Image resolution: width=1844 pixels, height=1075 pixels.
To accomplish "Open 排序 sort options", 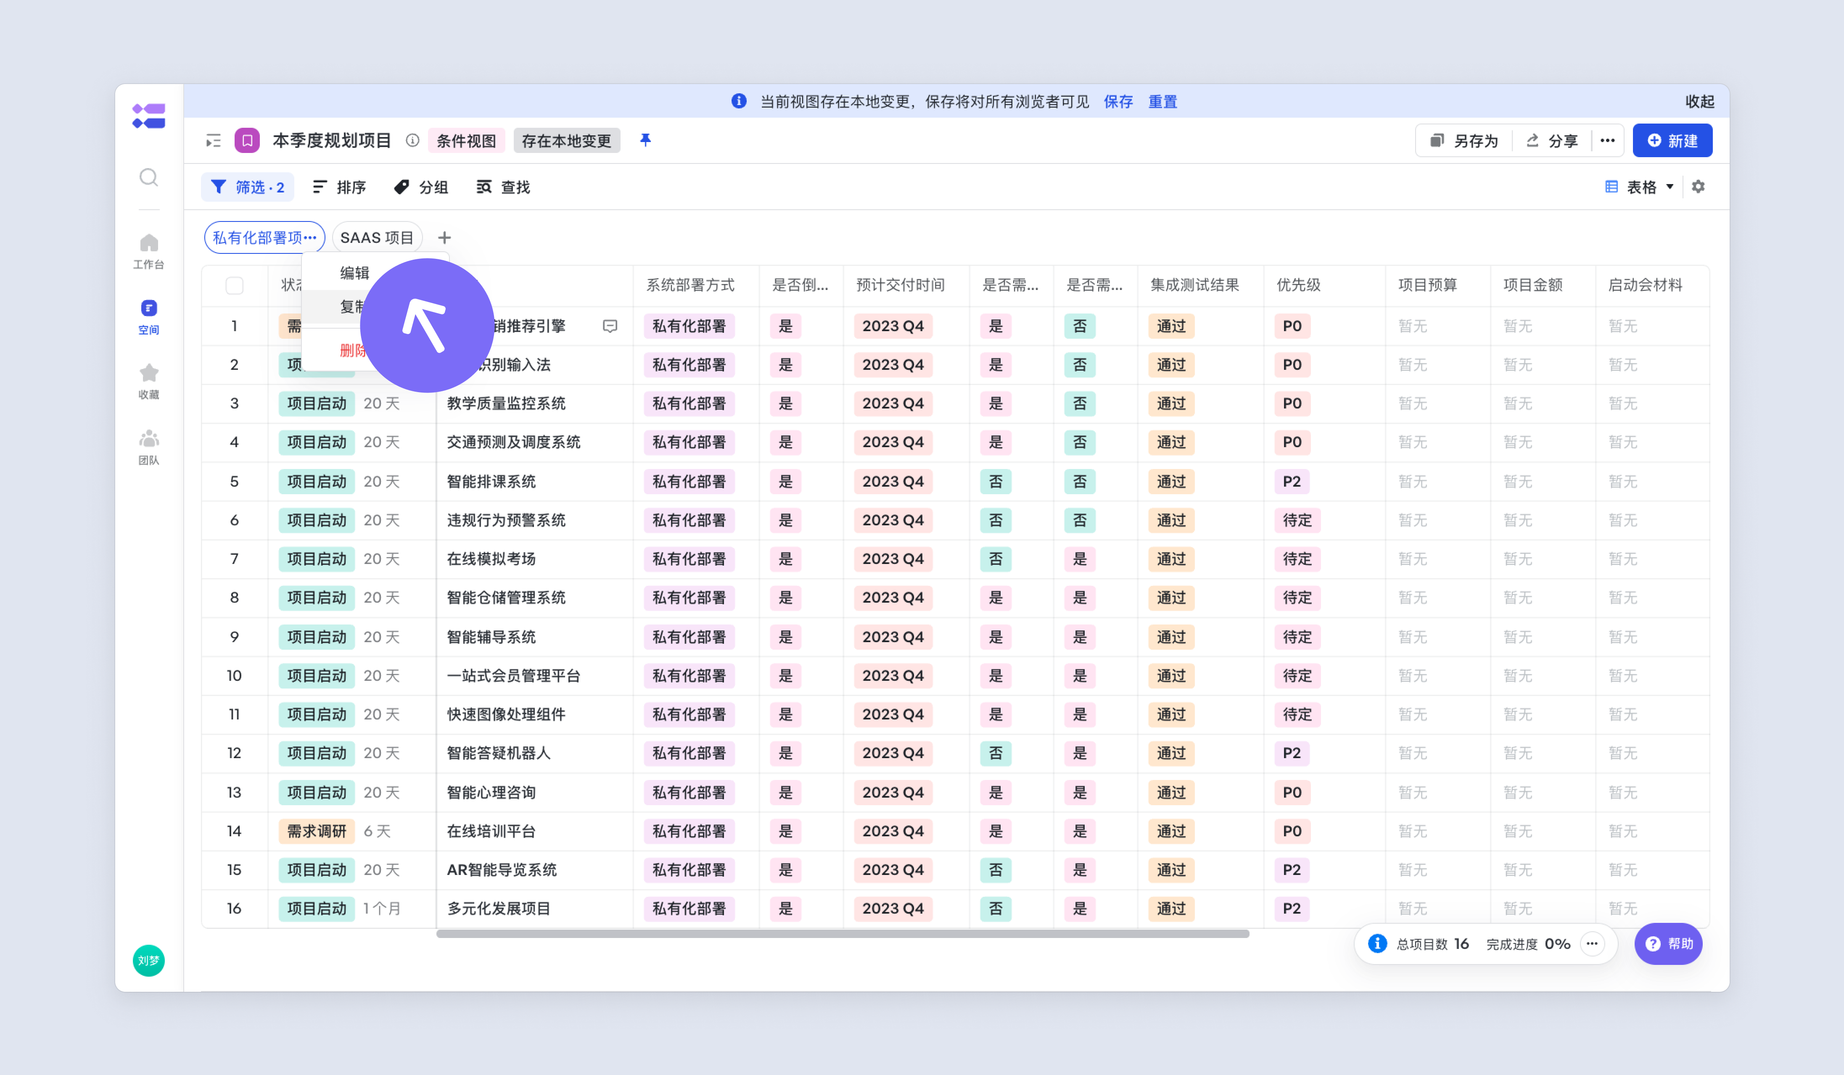I will tap(339, 187).
